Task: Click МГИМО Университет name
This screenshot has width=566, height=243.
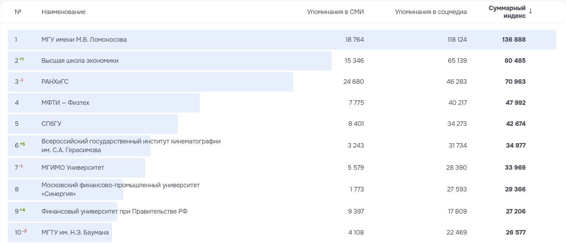Action: (73, 168)
